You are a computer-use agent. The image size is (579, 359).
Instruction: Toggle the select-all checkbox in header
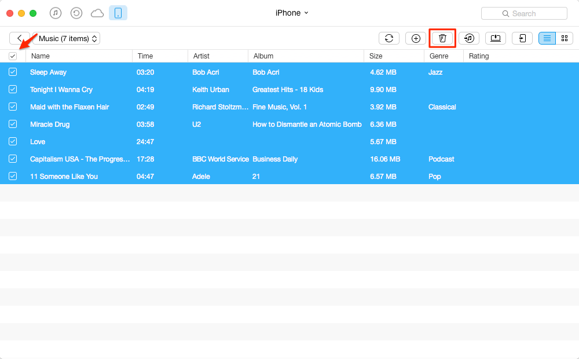point(13,56)
